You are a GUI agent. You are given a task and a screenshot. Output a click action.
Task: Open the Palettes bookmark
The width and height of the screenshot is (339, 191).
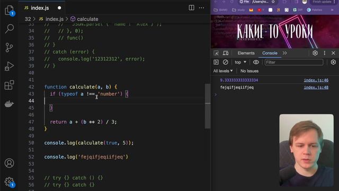[315, 10]
